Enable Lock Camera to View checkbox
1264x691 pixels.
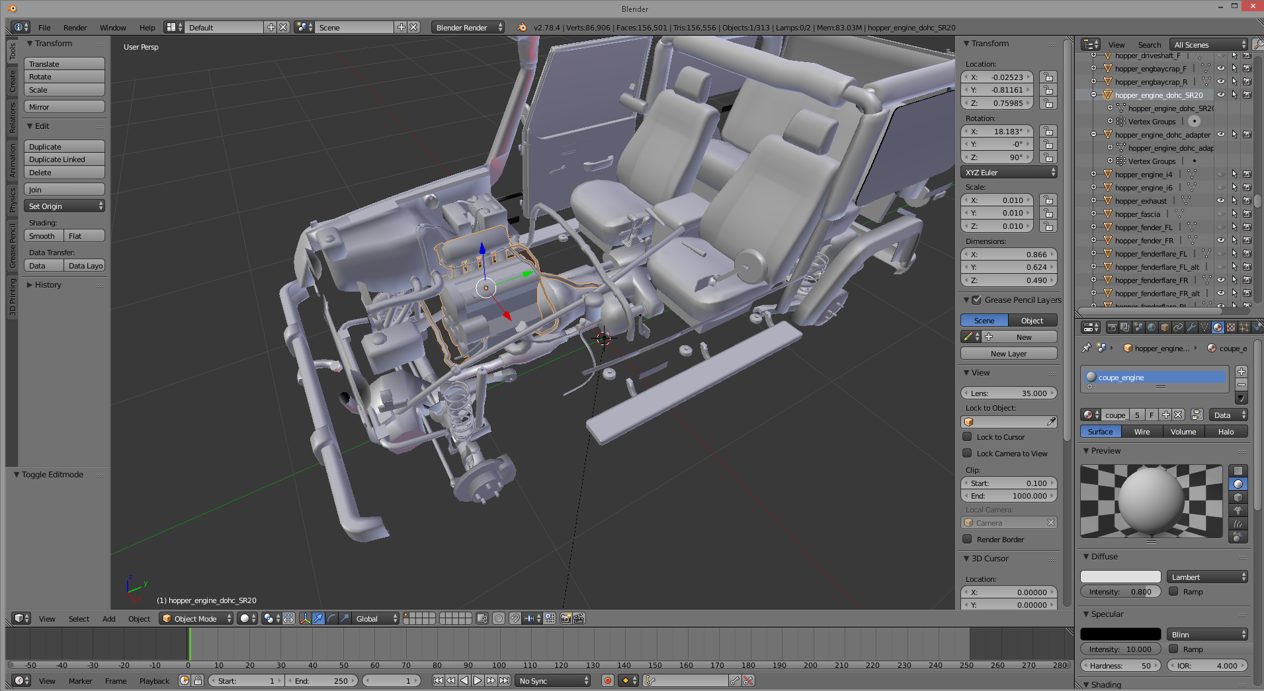[967, 454]
